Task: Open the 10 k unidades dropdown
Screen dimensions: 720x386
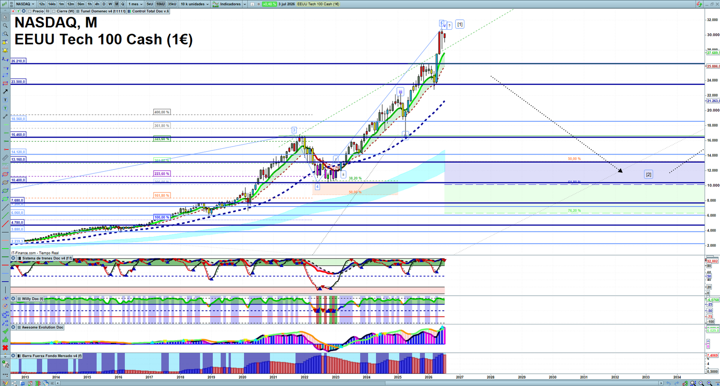Action: pos(194,4)
